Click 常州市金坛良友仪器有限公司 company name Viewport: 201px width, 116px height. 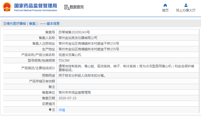coord(78,38)
